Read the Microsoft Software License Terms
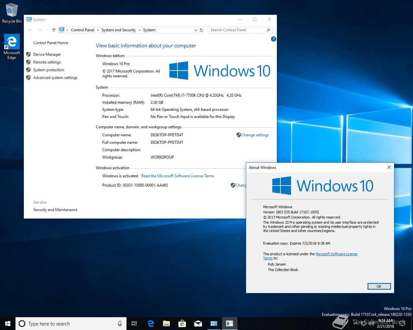The height and width of the screenshot is (330, 413). click(x=178, y=176)
